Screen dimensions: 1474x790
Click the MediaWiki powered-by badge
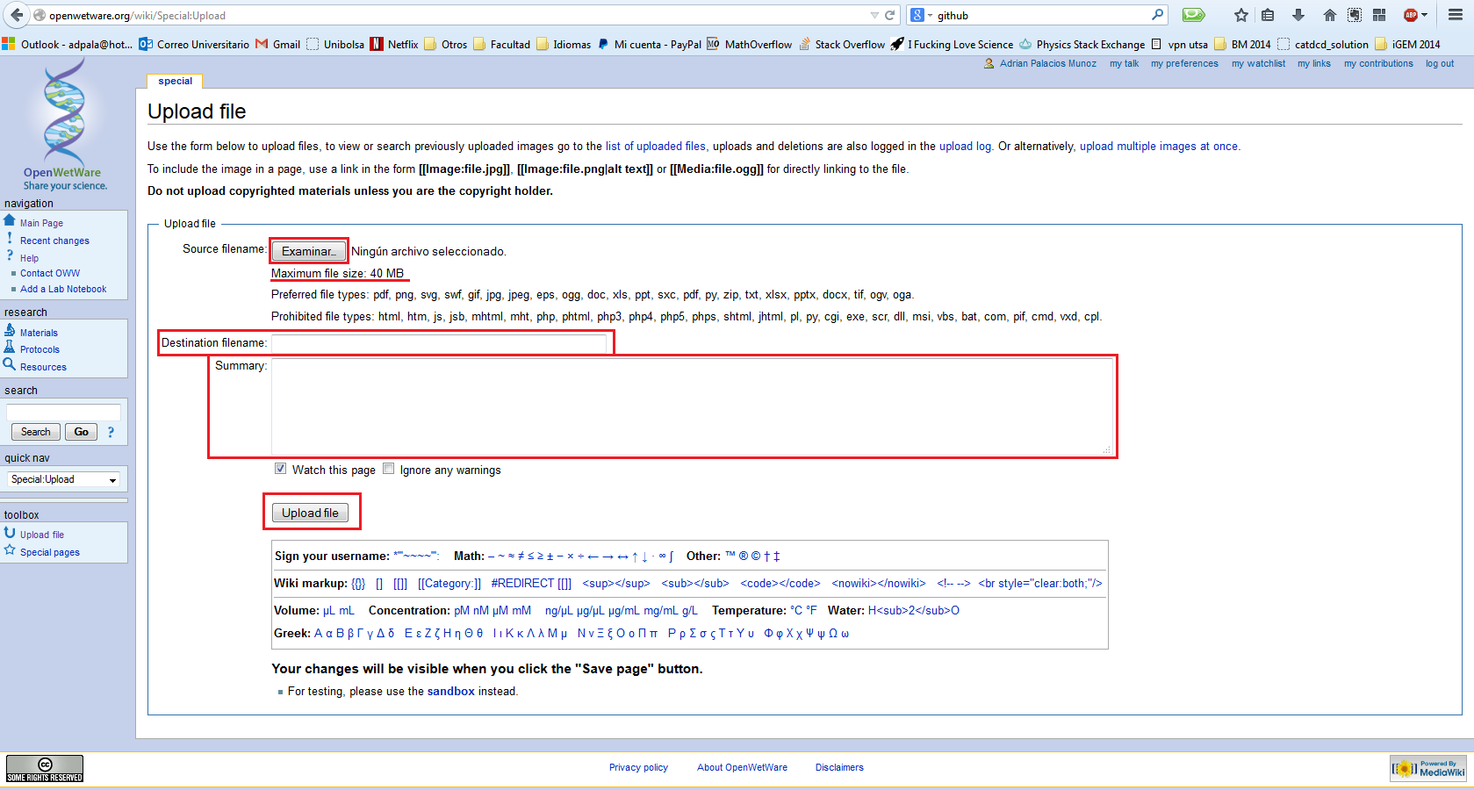(x=1428, y=769)
